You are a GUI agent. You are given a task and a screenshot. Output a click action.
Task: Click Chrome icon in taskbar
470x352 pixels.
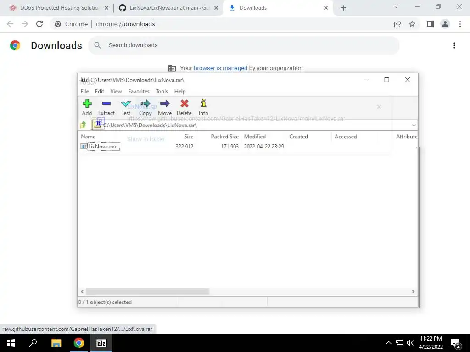pyautogui.click(x=79, y=343)
